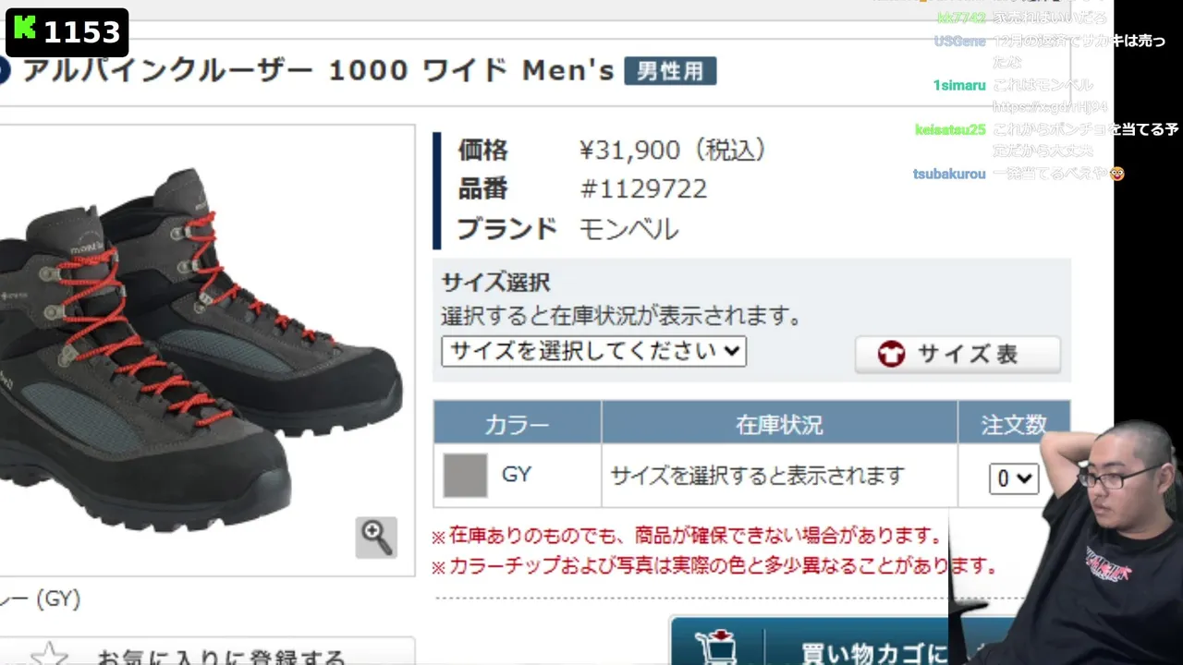Click username keisatsu25 in chat
The height and width of the screenshot is (665, 1183).
click(951, 129)
